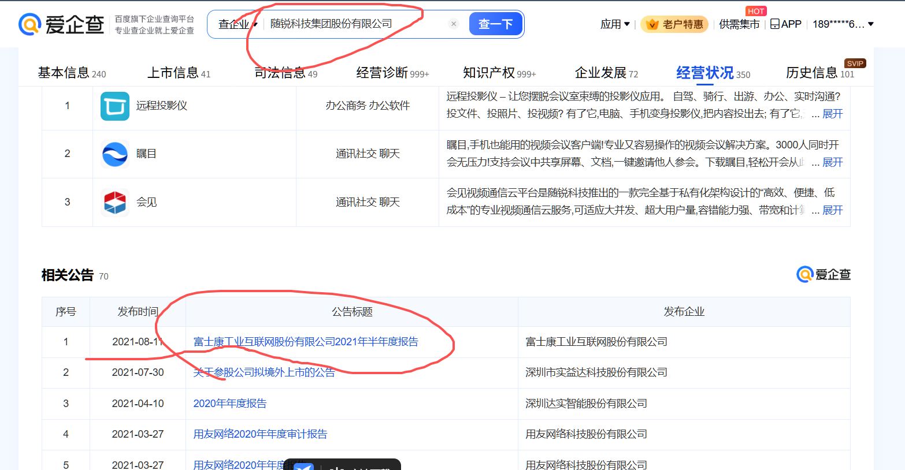Click the 发布企业 column header

click(x=684, y=312)
